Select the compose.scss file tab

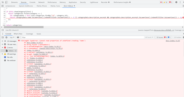point(10,6)
